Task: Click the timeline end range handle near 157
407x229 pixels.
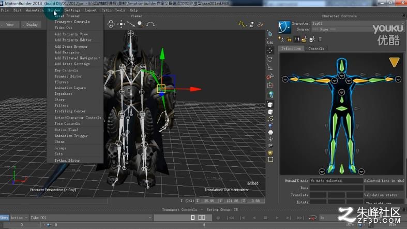Action: pos(360,225)
